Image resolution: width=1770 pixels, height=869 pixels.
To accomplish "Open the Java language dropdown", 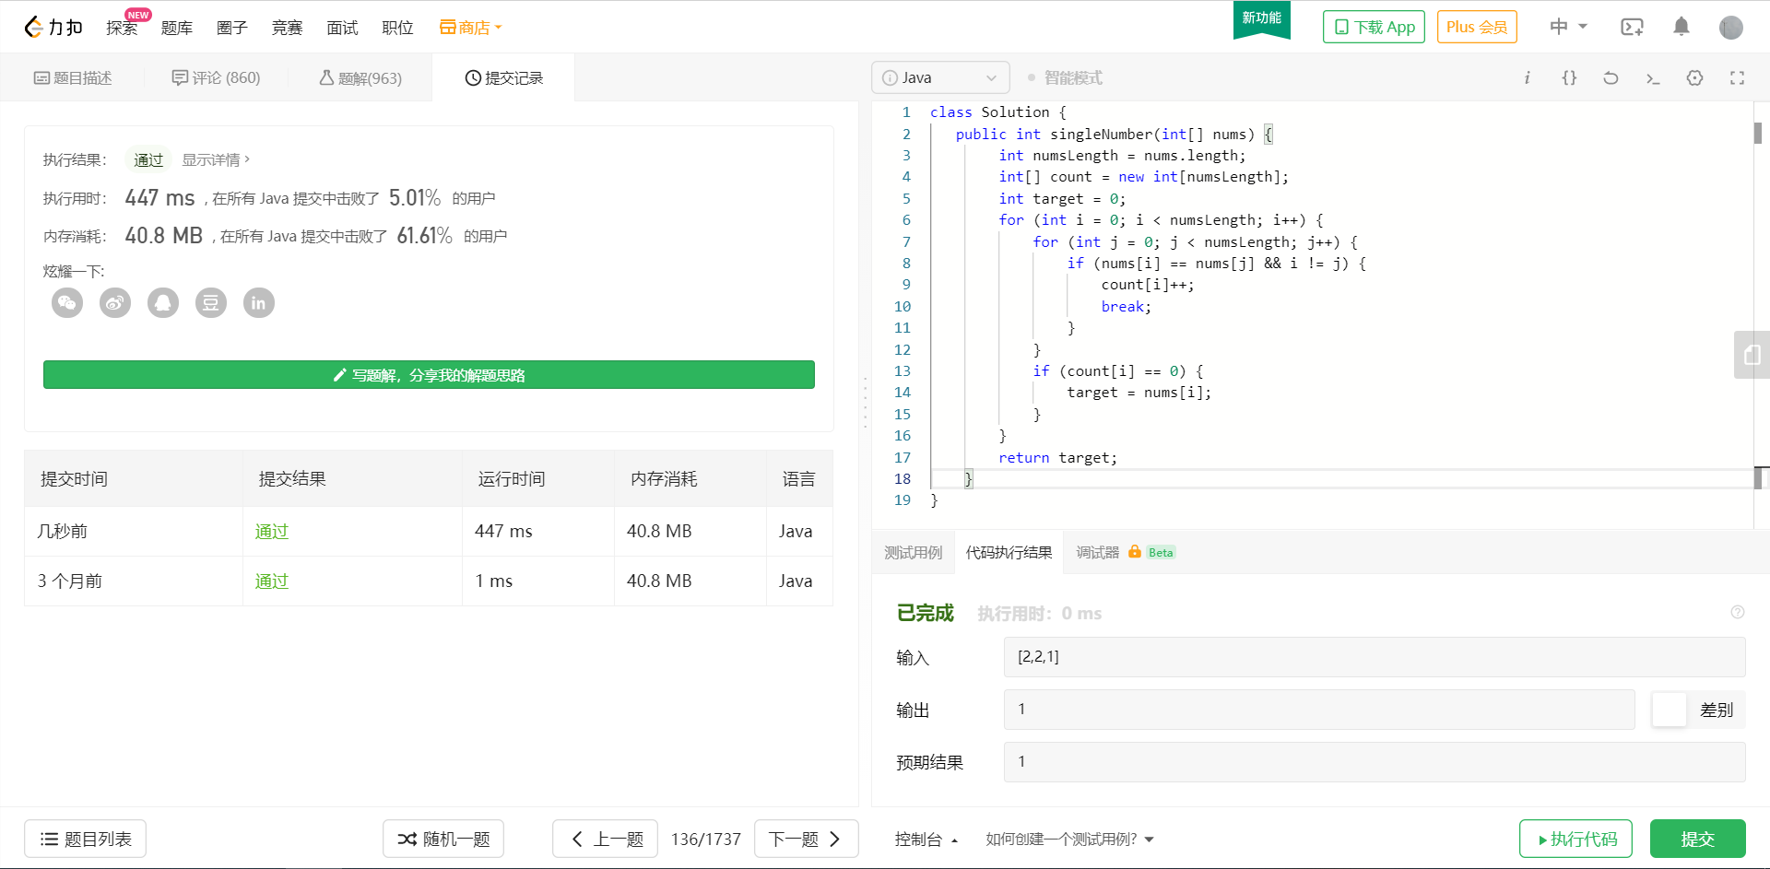I will (x=940, y=77).
